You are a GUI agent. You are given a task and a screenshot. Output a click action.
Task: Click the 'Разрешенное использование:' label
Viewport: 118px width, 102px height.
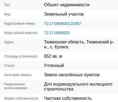click(16, 86)
